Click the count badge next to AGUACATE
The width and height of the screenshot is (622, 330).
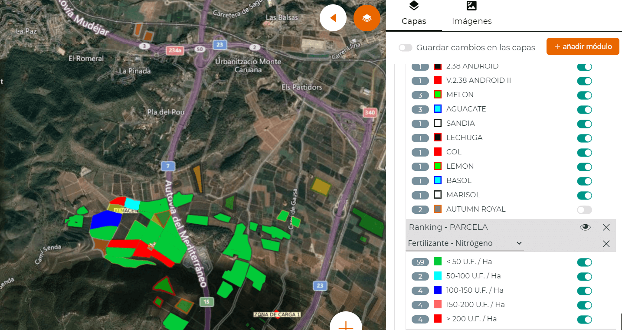(420, 109)
